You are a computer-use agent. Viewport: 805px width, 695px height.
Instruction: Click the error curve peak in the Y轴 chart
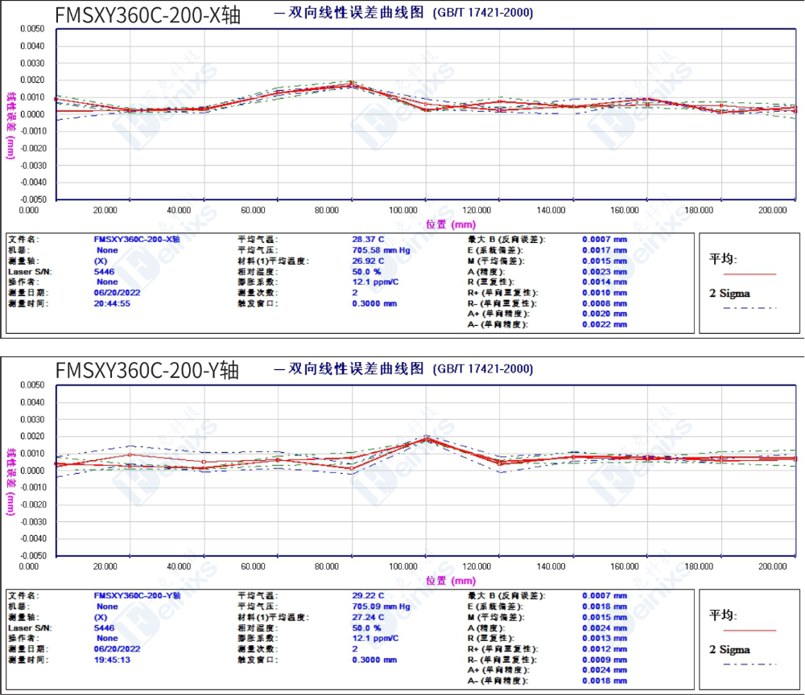pyautogui.click(x=427, y=439)
